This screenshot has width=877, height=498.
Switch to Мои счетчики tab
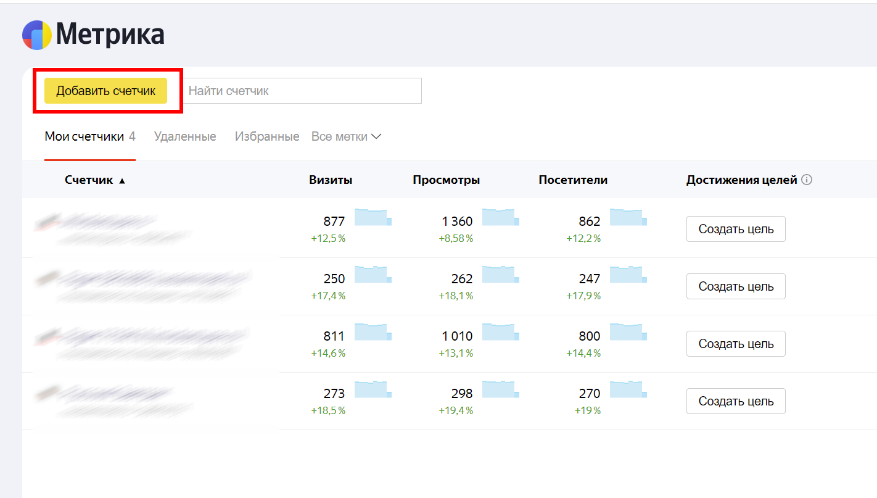(84, 136)
